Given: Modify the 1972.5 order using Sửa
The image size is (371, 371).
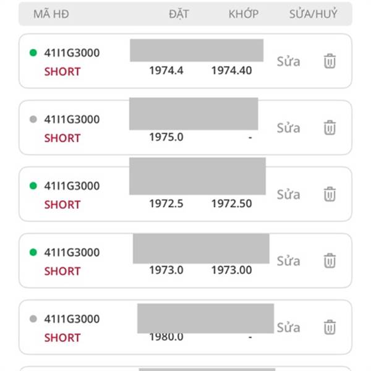Looking at the screenshot, I should coord(288,195).
